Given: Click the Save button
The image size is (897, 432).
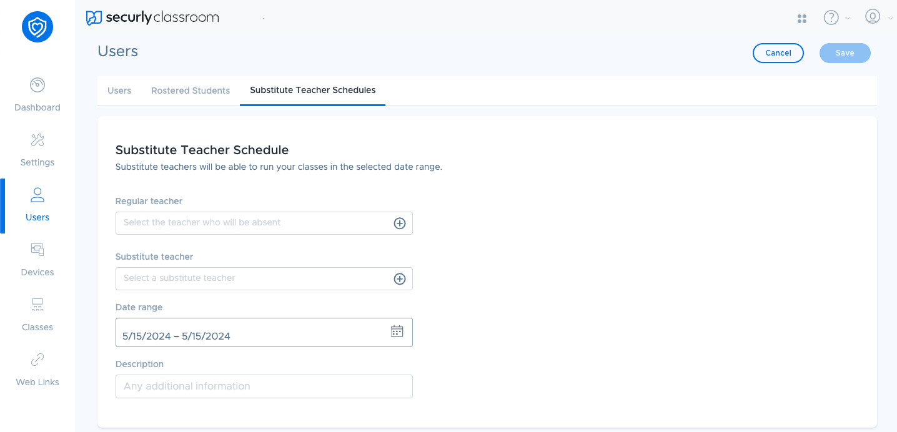Looking at the screenshot, I should coord(845,53).
